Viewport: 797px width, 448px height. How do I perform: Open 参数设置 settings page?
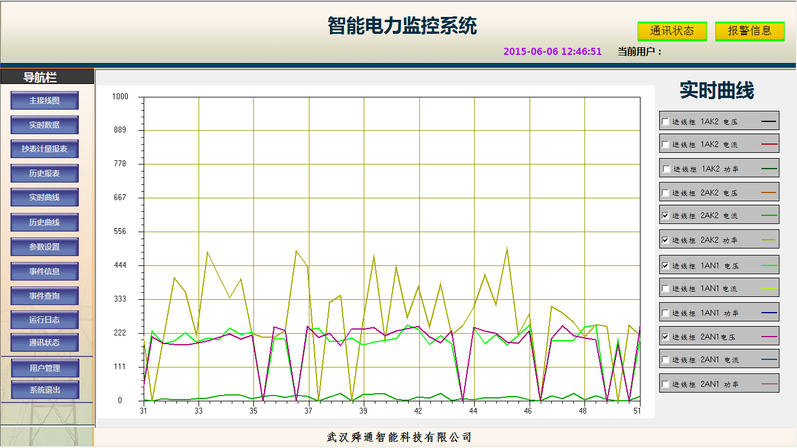tap(44, 247)
